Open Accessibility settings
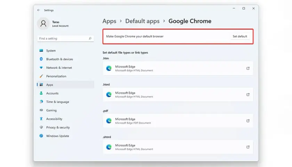292x167 pixels. coord(65,119)
